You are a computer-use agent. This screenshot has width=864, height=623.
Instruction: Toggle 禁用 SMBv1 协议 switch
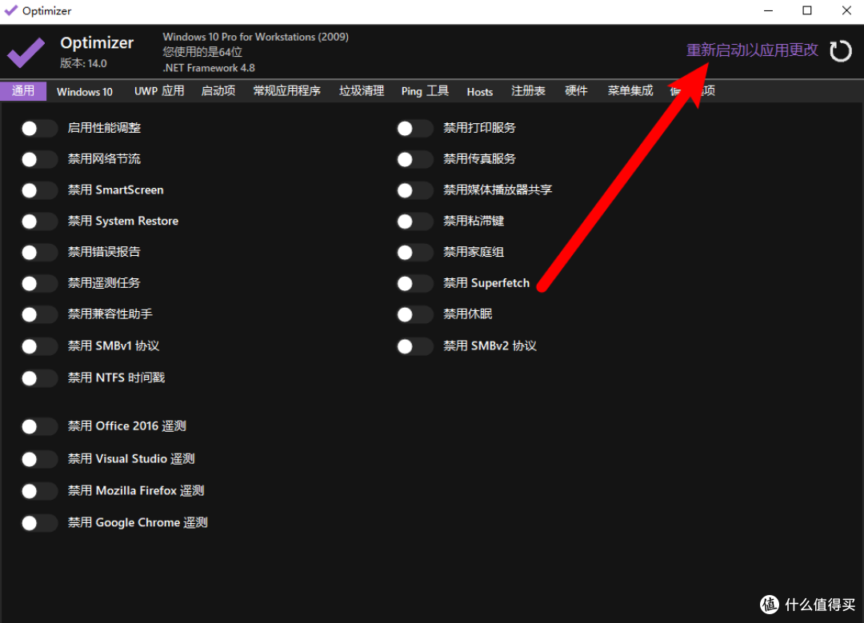click(x=39, y=346)
